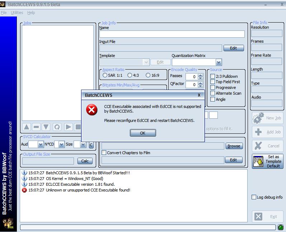The height and width of the screenshot is (232, 286).
Task: Open the Utilities menu
Action: point(17,13)
